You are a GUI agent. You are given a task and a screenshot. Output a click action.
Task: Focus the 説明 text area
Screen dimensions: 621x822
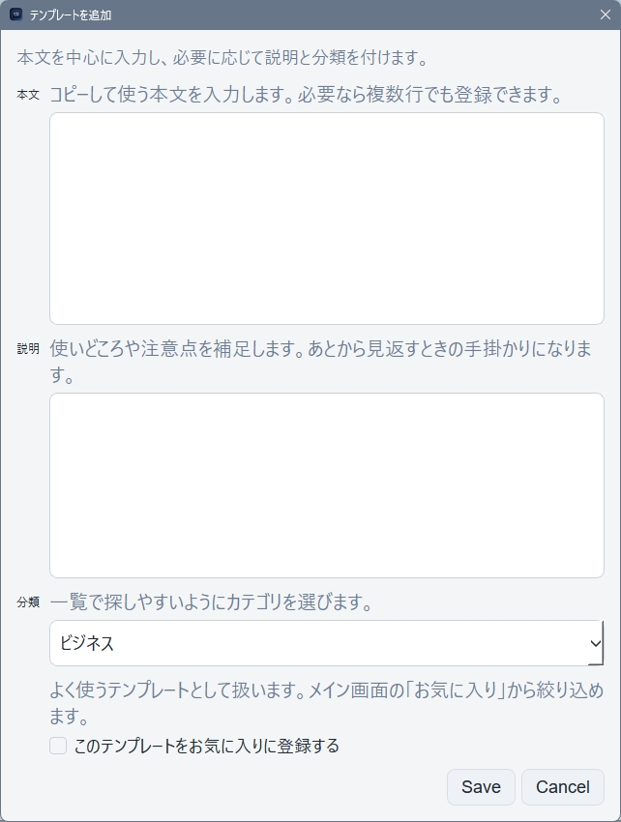click(x=327, y=484)
